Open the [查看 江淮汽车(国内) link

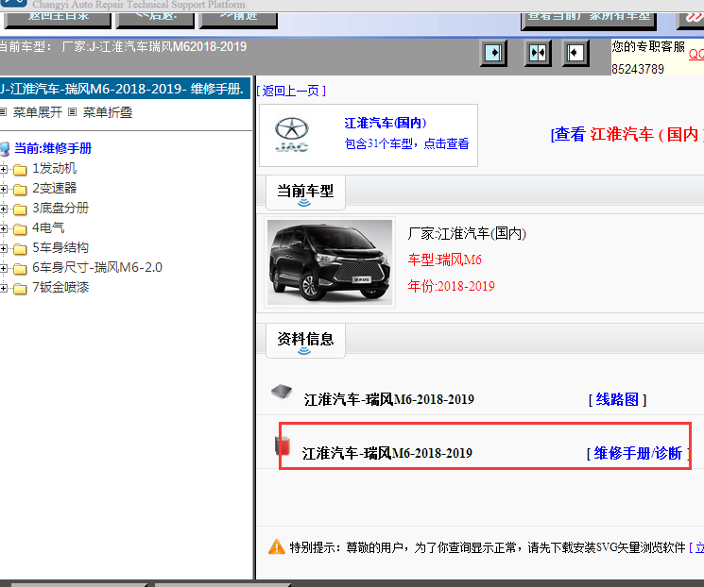click(627, 134)
